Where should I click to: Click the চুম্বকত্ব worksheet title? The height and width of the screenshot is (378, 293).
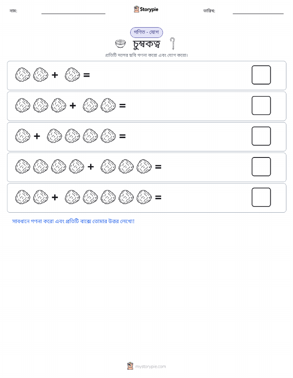point(146,44)
